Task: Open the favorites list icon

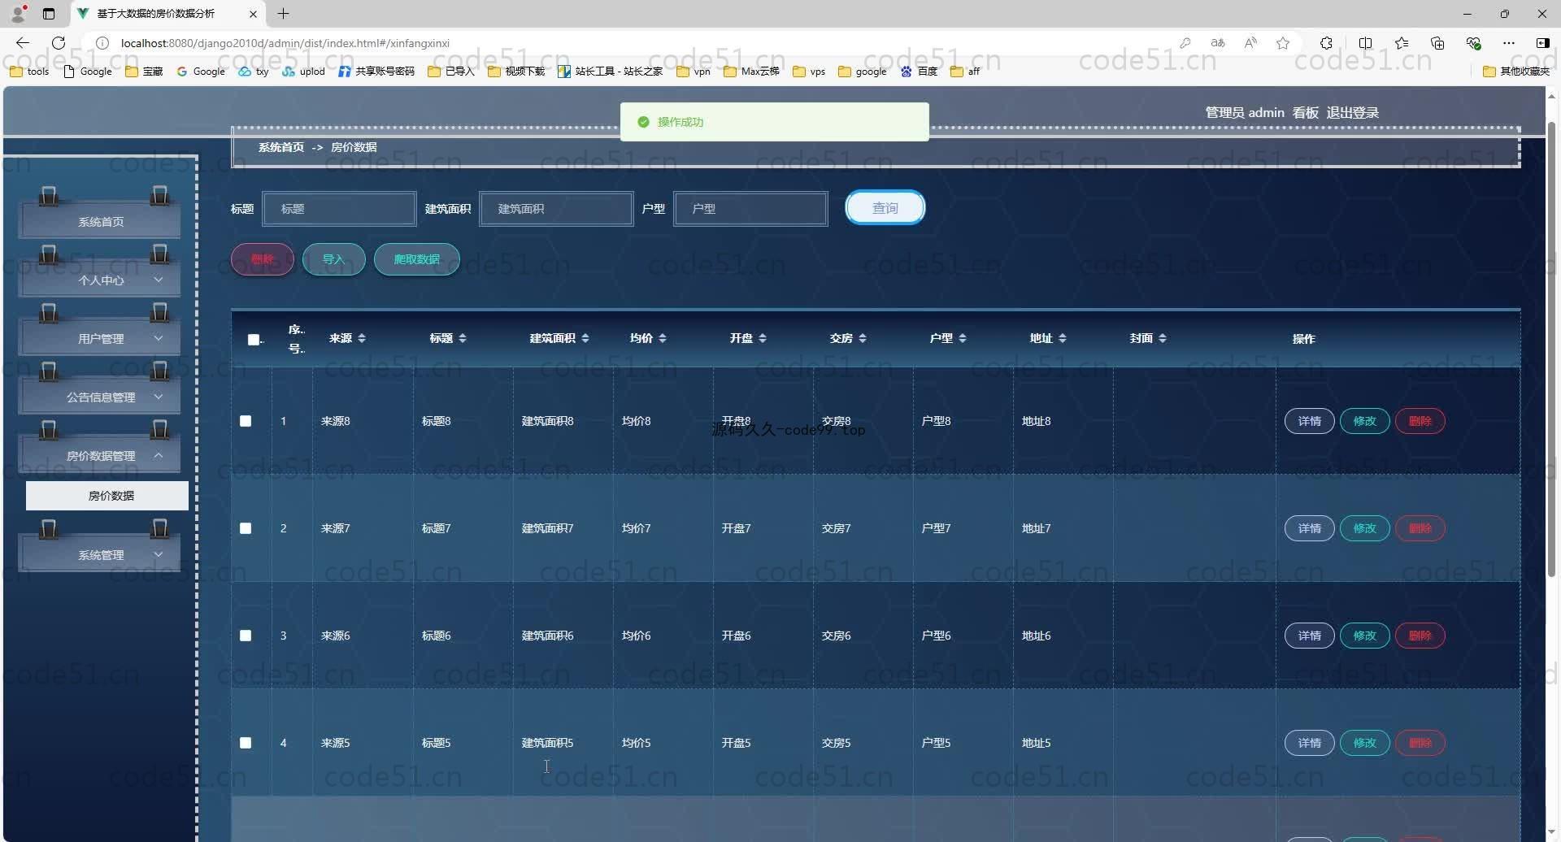Action: [x=1402, y=43]
